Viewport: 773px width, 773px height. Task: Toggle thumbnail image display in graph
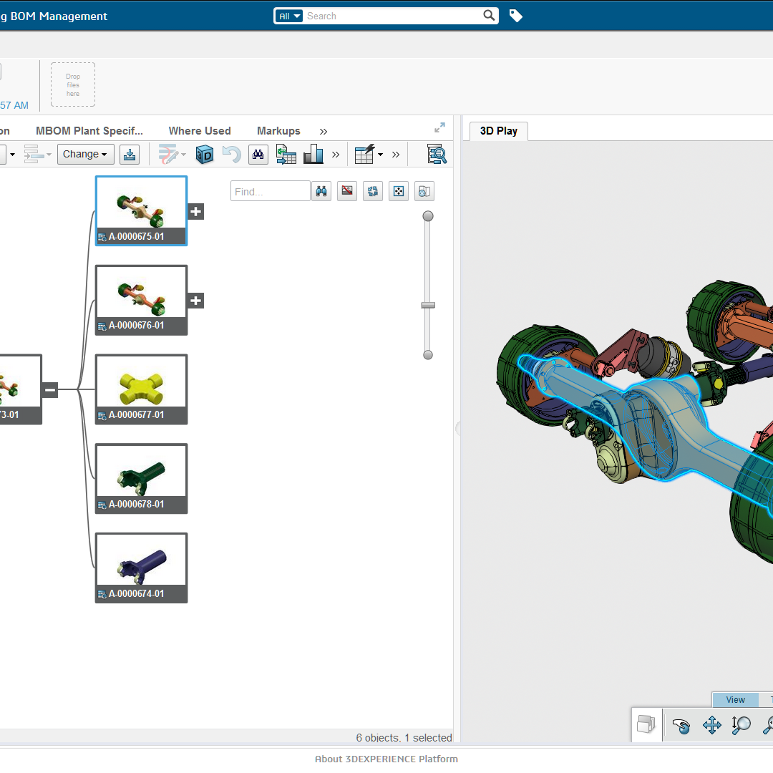pyautogui.click(x=347, y=191)
